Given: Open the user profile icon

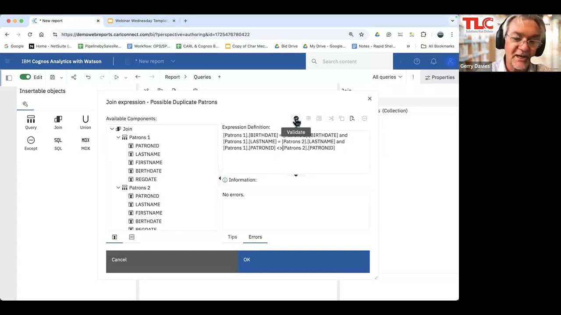Looking at the screenshot, I should (x=450, y=62).
